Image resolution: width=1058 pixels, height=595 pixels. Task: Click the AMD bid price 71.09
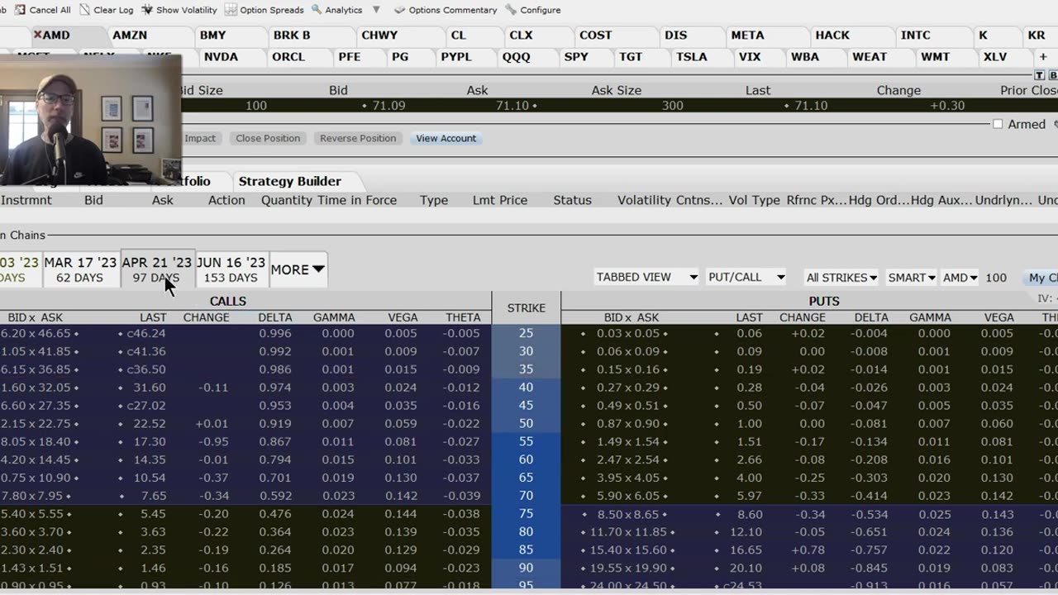coord(388,106)
